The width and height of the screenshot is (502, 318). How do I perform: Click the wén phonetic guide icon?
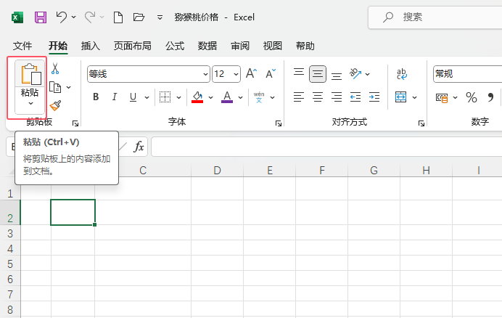coord(259,97)
